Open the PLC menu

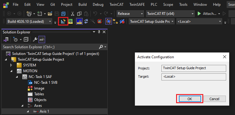point(154,5)
